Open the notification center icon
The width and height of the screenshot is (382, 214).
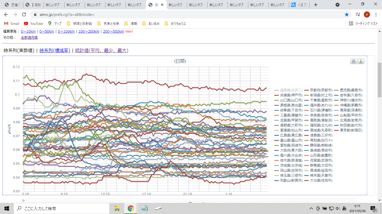[x=373, y=208]
